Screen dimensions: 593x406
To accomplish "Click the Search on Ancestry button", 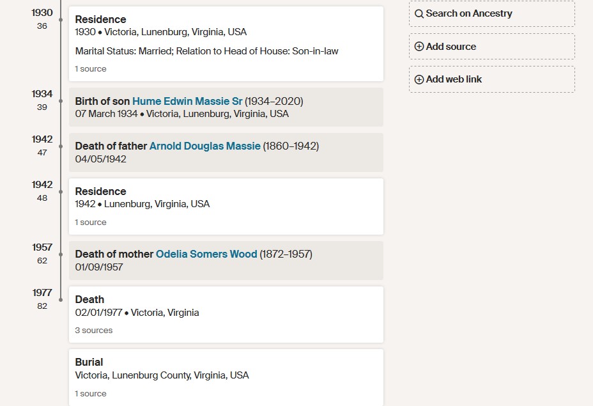I will (491, 13).
